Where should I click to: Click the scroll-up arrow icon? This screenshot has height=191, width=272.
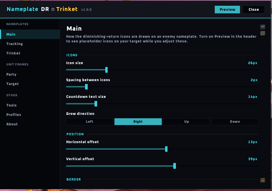263,27
